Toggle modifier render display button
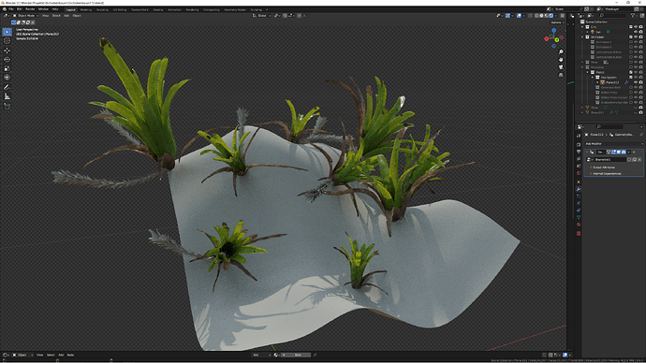Screen dimensions: 646x363 (x=624, y=152)
